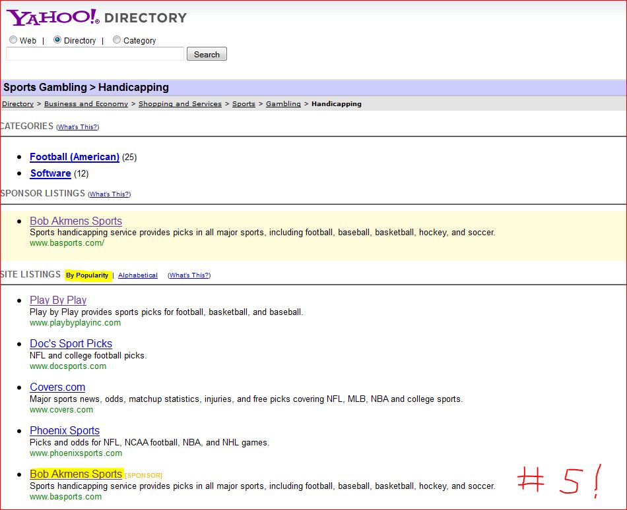Click the Yahoo! Directory logo
Image resolution: width=627 pixels, height=510 pixels.
pos(96,17)
